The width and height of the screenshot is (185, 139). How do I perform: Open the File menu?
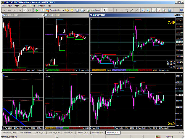point(3,6)
